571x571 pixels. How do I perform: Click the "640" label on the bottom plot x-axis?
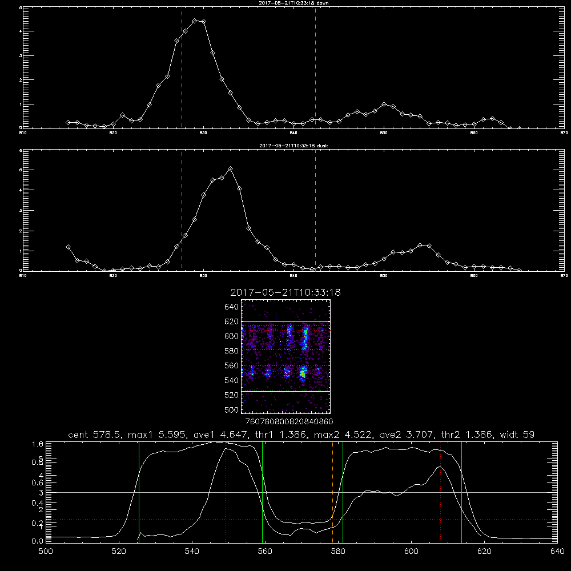click(x=557, y=552)
